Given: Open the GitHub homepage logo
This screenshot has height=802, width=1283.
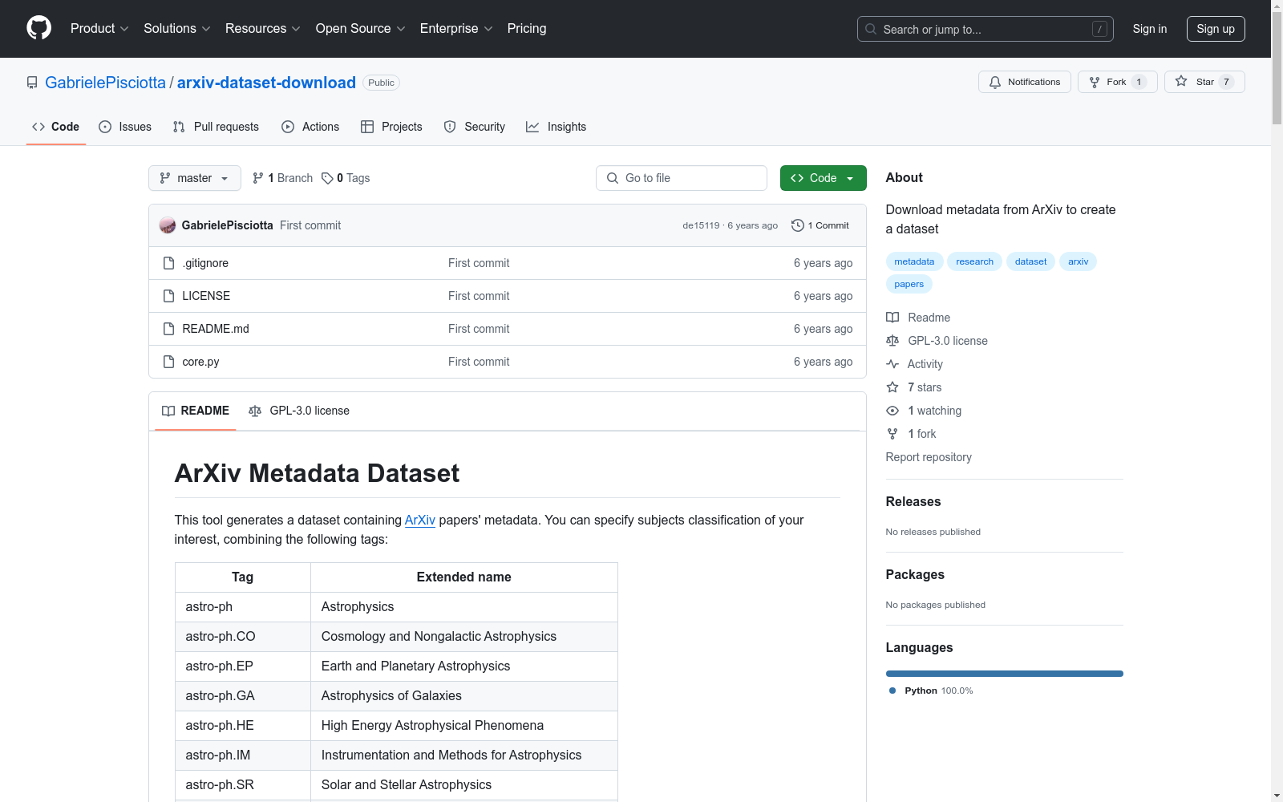Looking at the screenshot, I should click(x=38, y=28).
